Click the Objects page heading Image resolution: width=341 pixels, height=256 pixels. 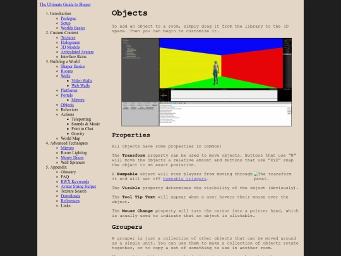click(129, 13)
